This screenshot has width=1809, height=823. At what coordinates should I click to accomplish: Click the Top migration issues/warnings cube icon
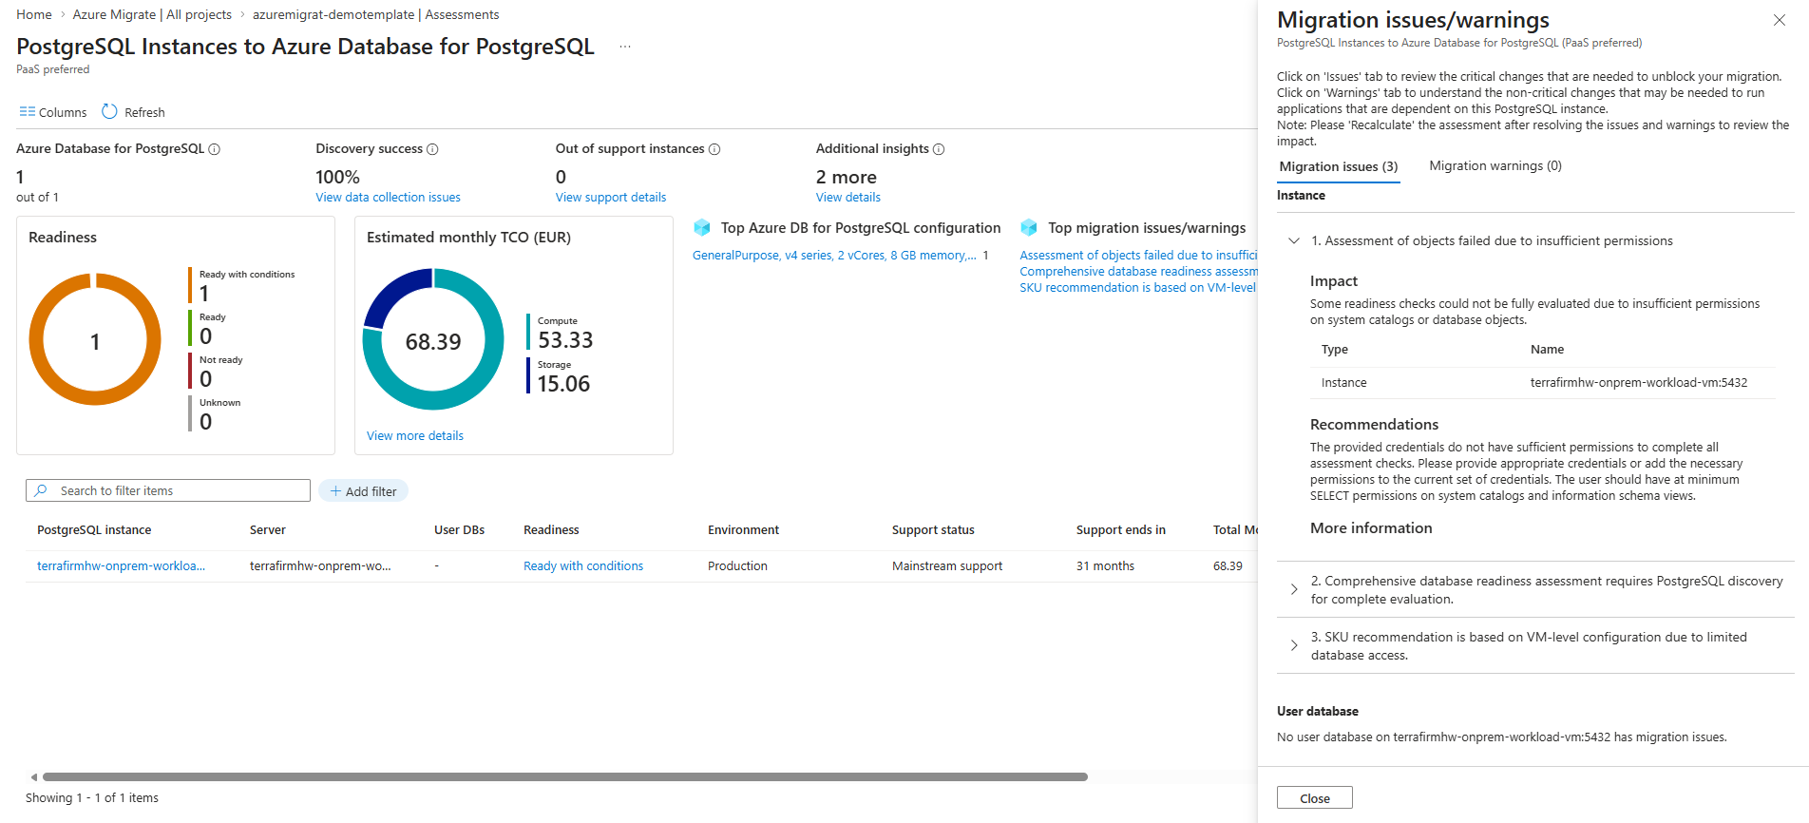1029,227
